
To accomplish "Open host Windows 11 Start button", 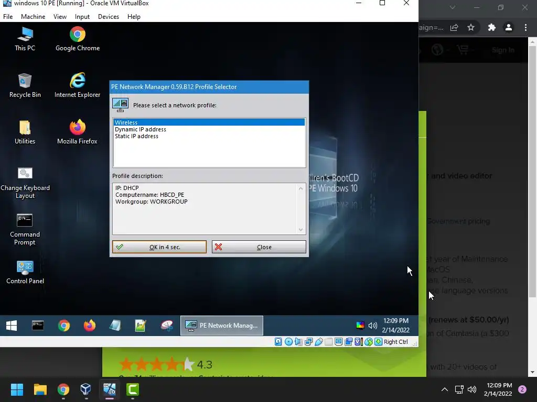I will tap(17, 389).
